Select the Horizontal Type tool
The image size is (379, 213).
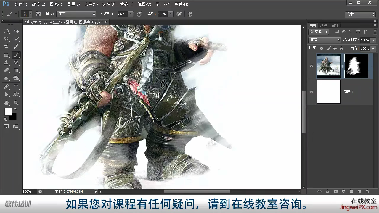pyautogui.click(x=16, y=87)
